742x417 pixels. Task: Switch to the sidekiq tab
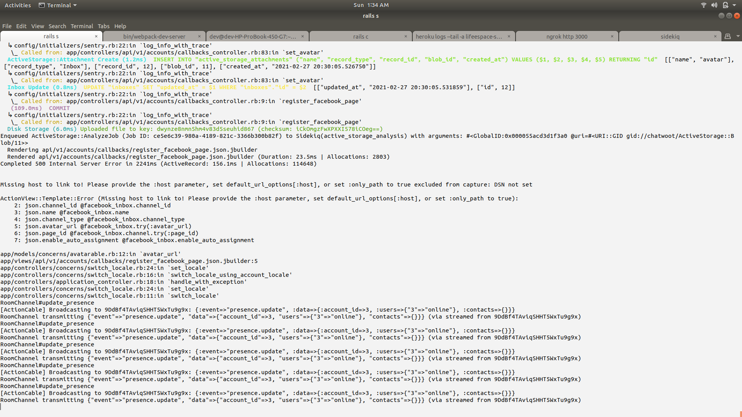(671, 36)
